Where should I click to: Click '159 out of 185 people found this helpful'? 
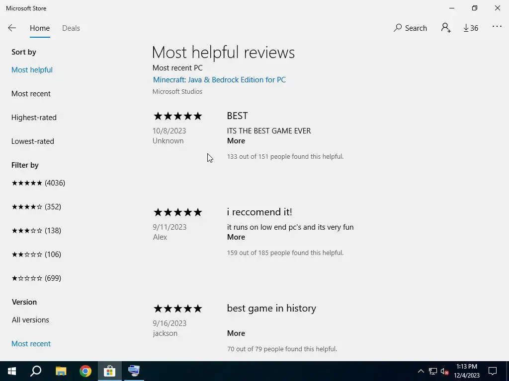(x=285, y=253)
